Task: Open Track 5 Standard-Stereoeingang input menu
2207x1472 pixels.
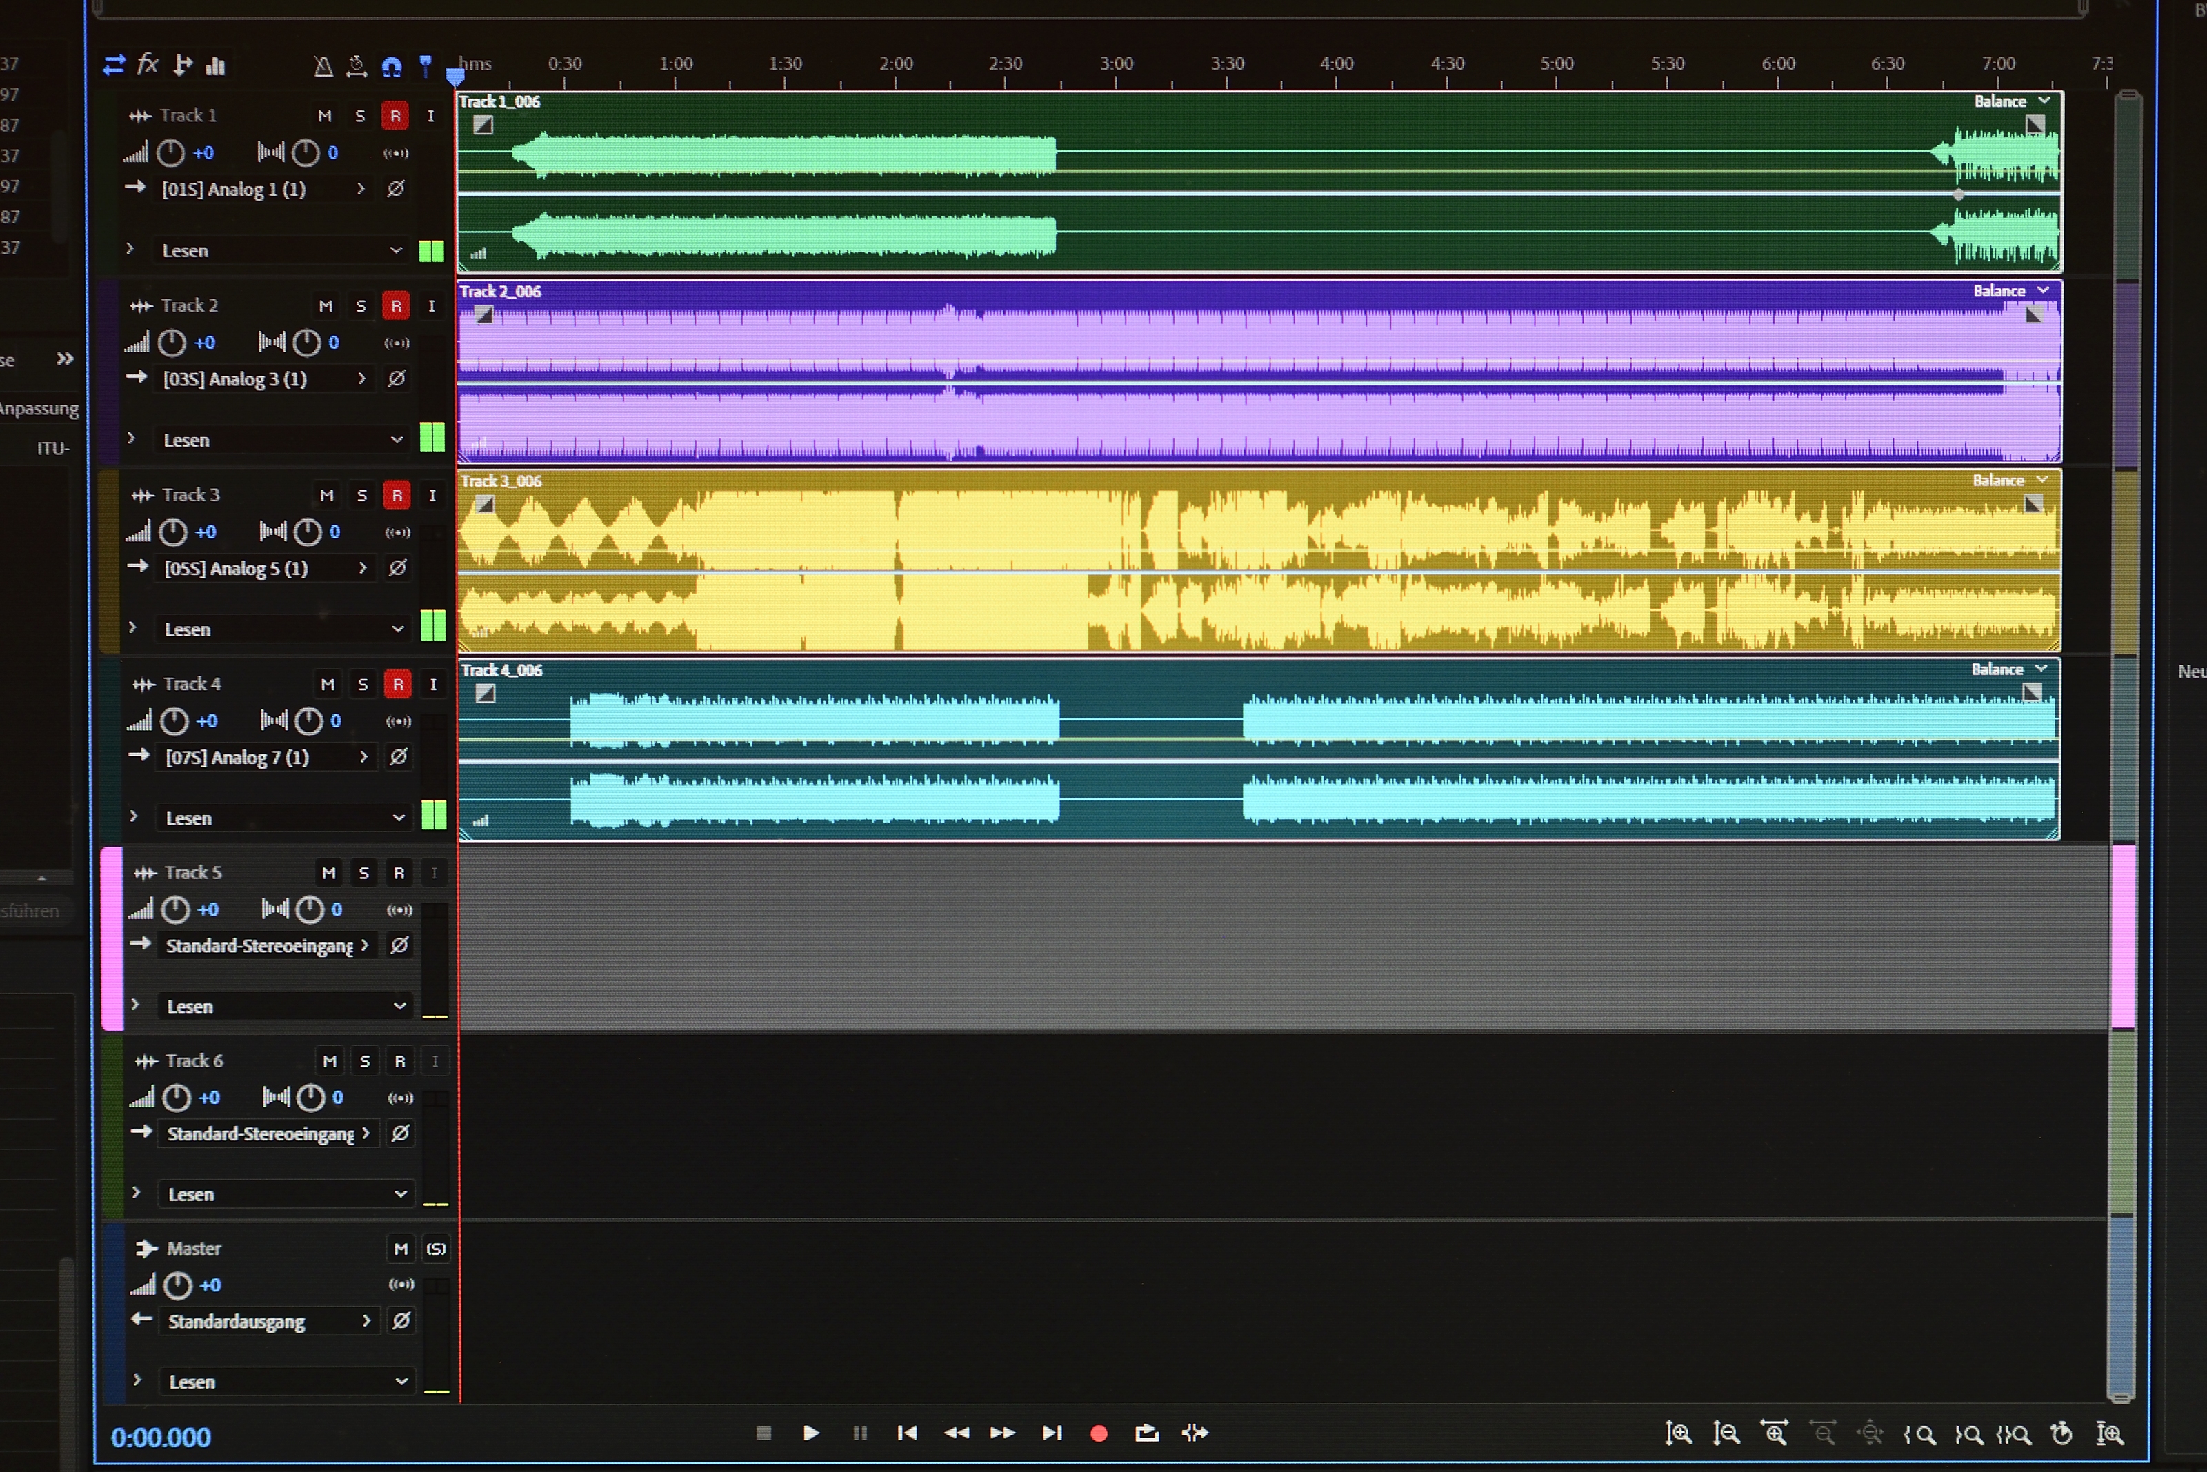Action: 268,945
